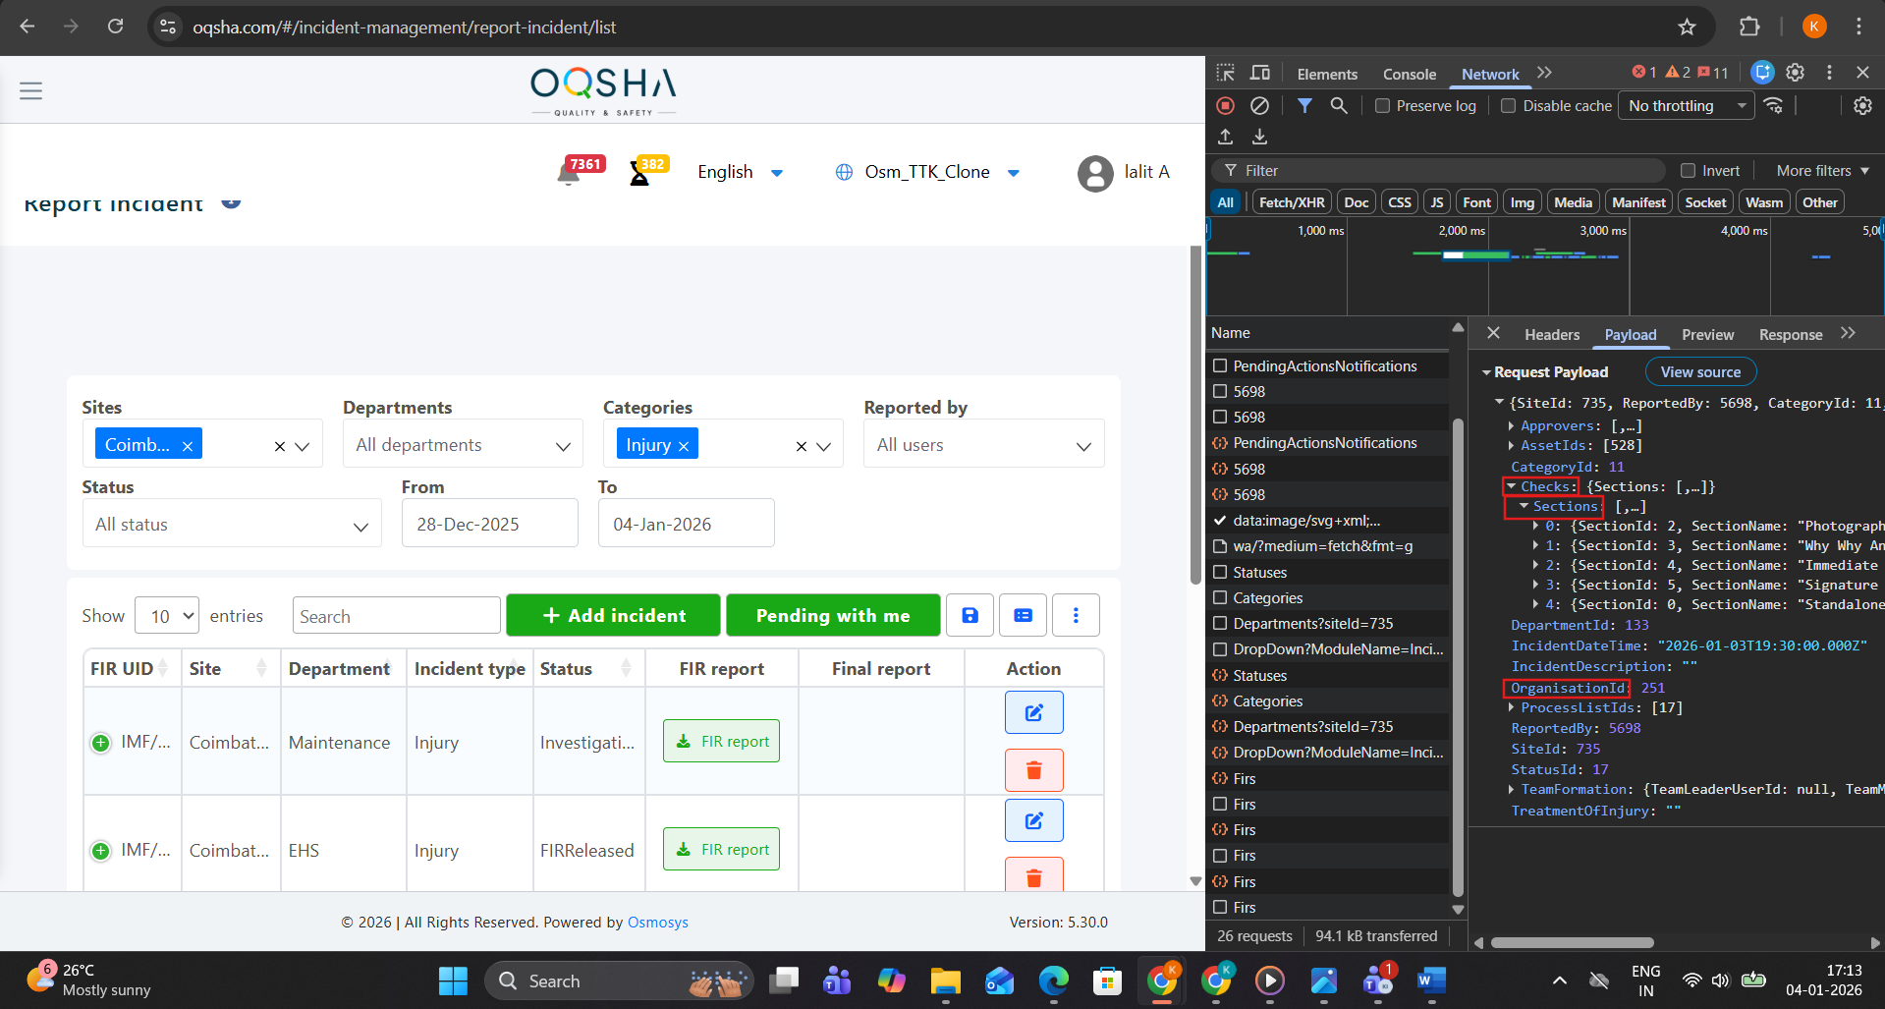Image resolution: width=1885 pixels, height=1009 pixels.
Task: Enable the Preserve log checkbox
Action: click(1382, 106)
